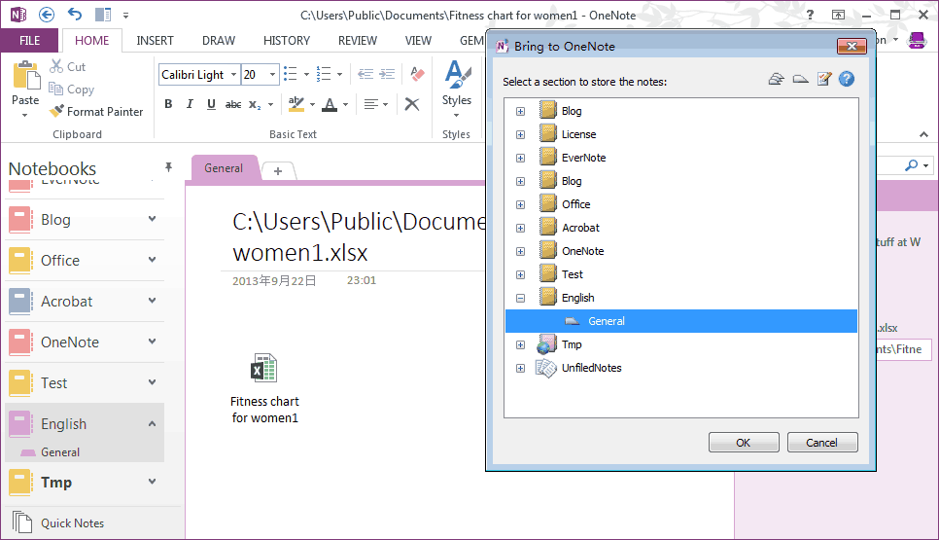The width and height of the screenshot is (939, 540).
Task: Apply numbered list formatting
Action: pos(324,74)
